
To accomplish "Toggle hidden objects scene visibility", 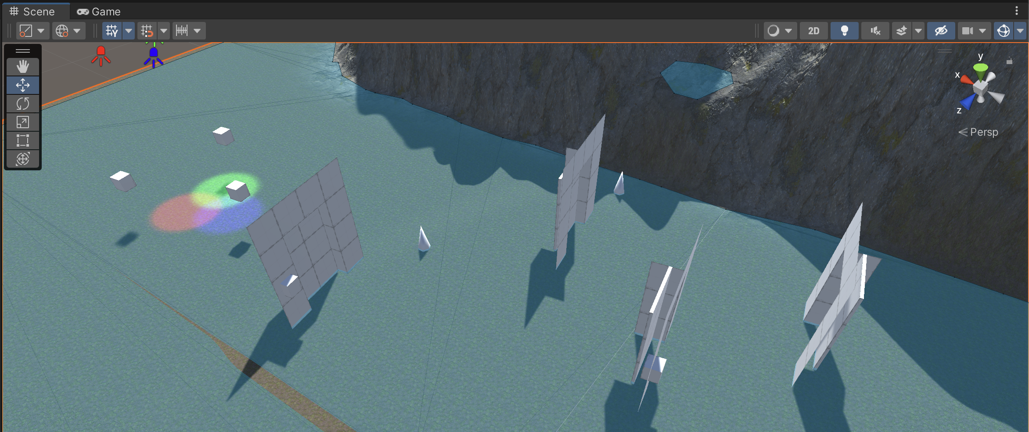I will 941,31.
